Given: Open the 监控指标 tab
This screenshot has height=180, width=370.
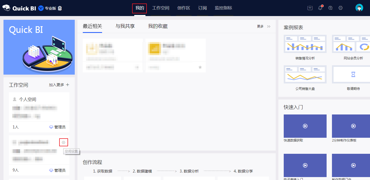Looking at the screenshot, I should (x=223, y=8).
